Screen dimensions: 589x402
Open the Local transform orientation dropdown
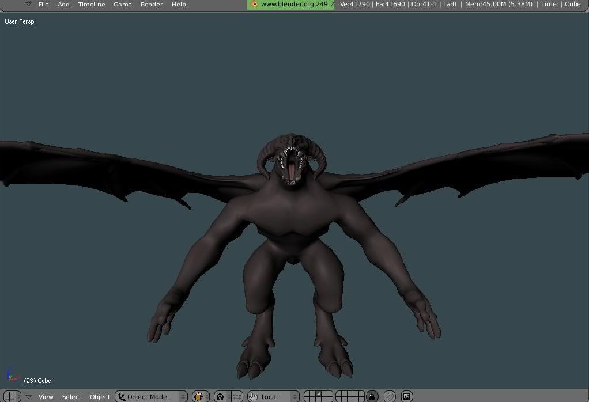pos(279,396)
